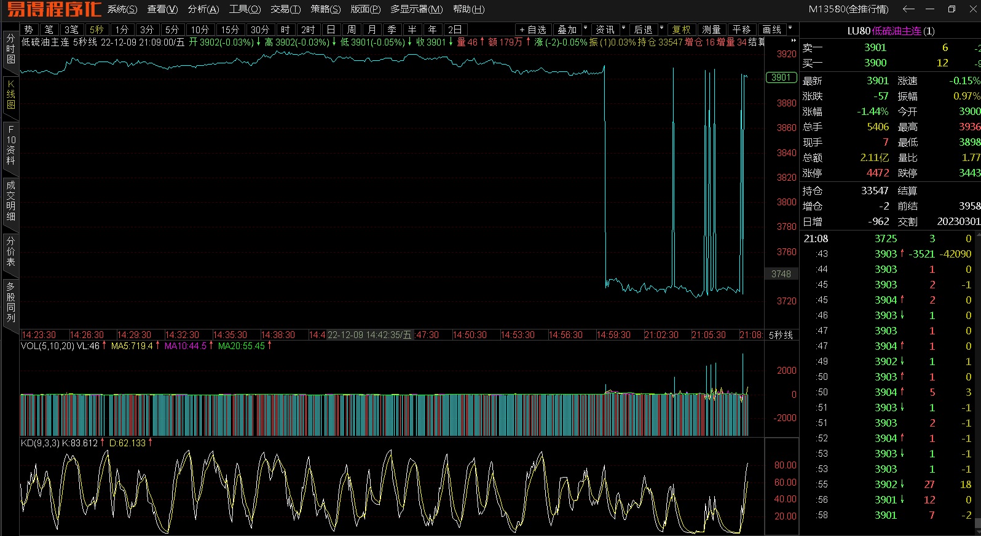The image size is (981, 536).
Task: Activate the 测量 measure tool
Action: [711, 30]
